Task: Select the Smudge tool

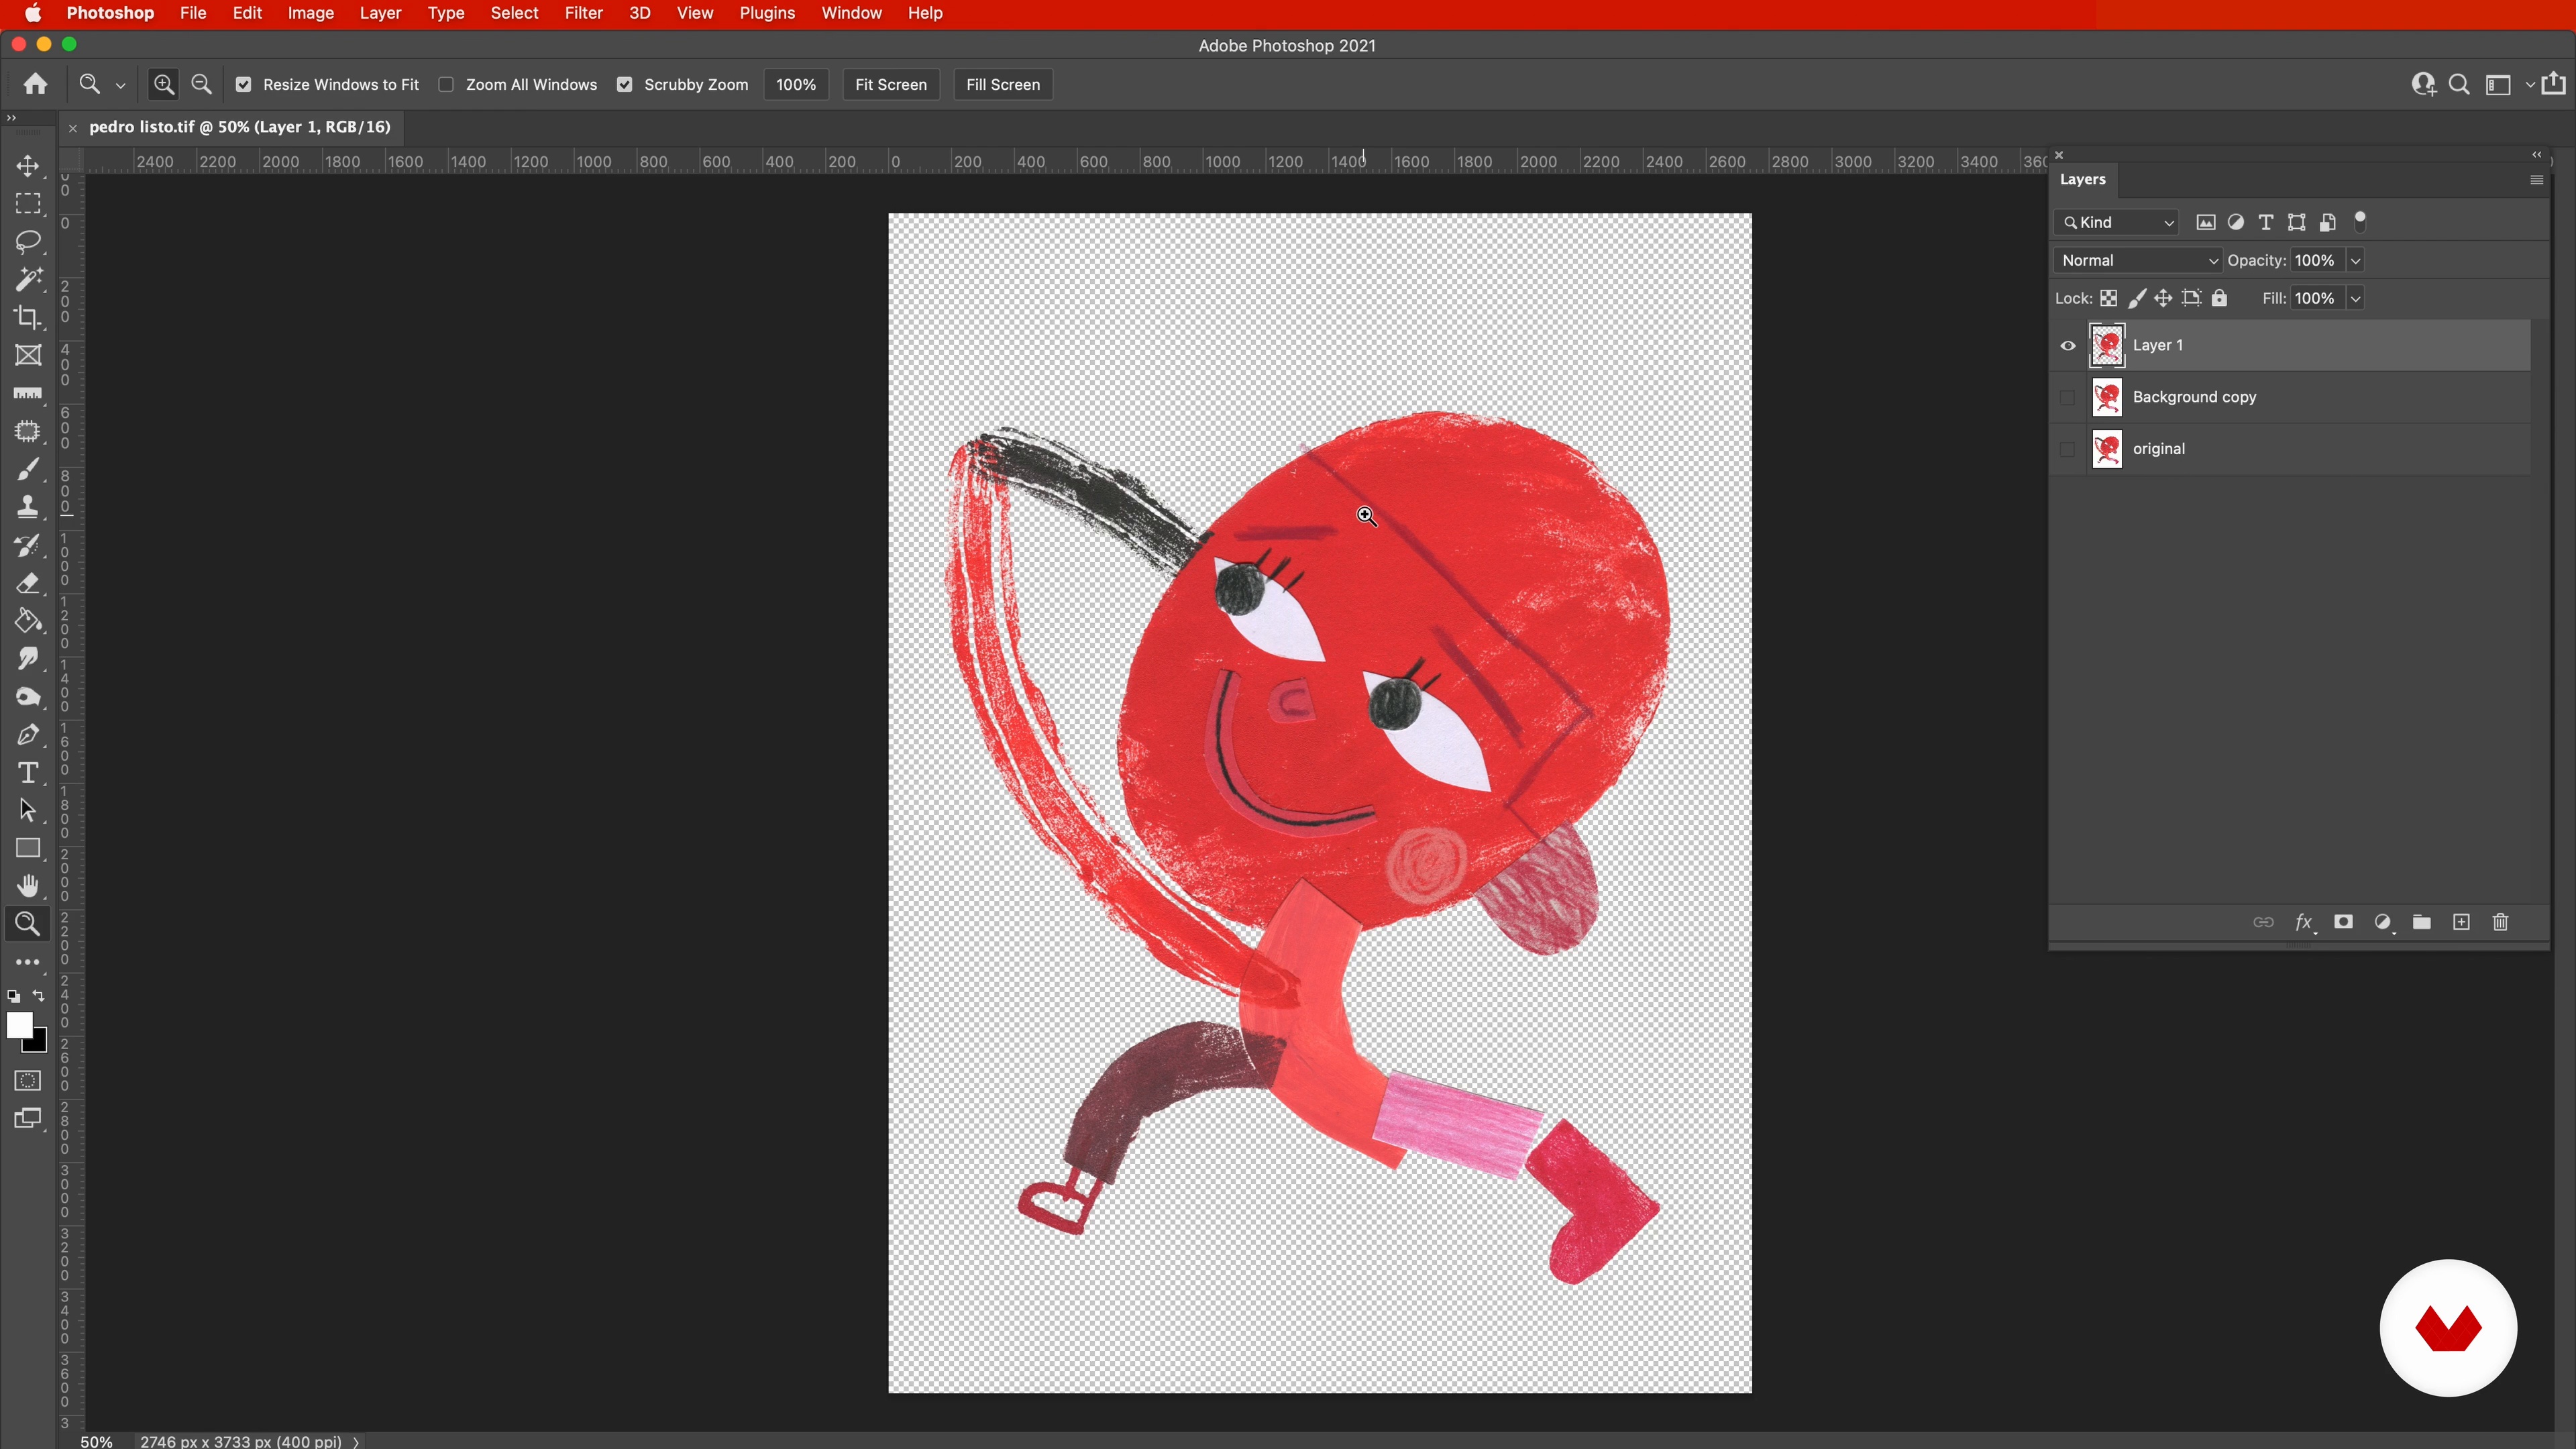Action: tap(28, 659)
